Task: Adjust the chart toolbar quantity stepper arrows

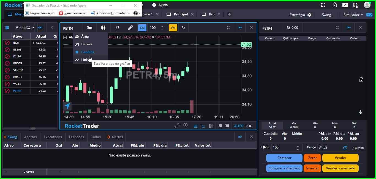Action: [x=162, y=28]
